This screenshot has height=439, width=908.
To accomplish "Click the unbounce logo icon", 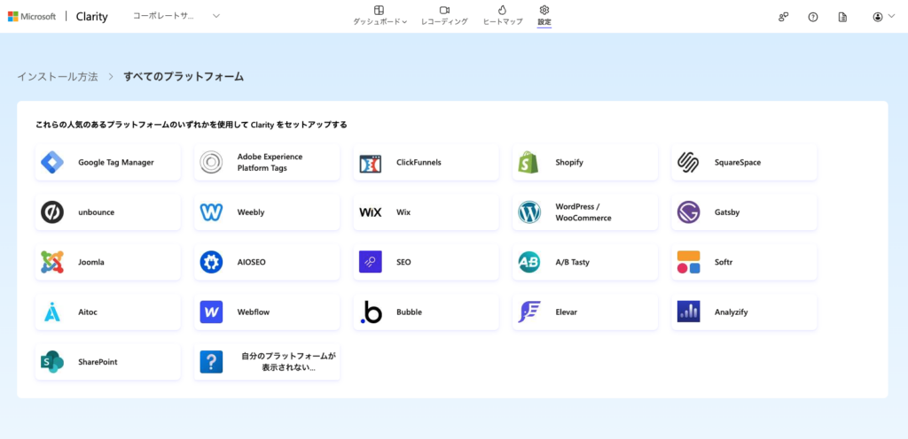I will coord(52,212).
